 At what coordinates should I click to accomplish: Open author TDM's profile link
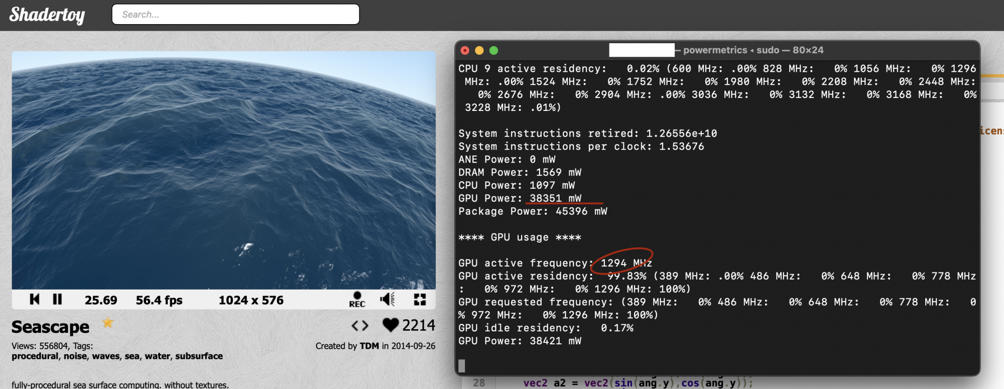pyautogui.click(x=369, y=346)
